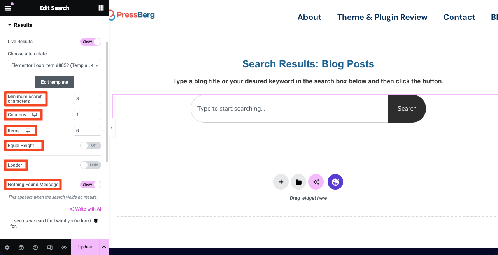View revision History from the bottom bar
This screenshot has width=498, height=255.
[x=35, y=247]
